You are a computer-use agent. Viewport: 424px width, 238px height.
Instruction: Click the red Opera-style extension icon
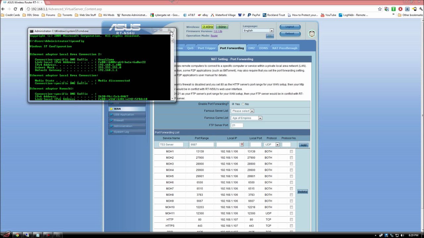[400, 9]
